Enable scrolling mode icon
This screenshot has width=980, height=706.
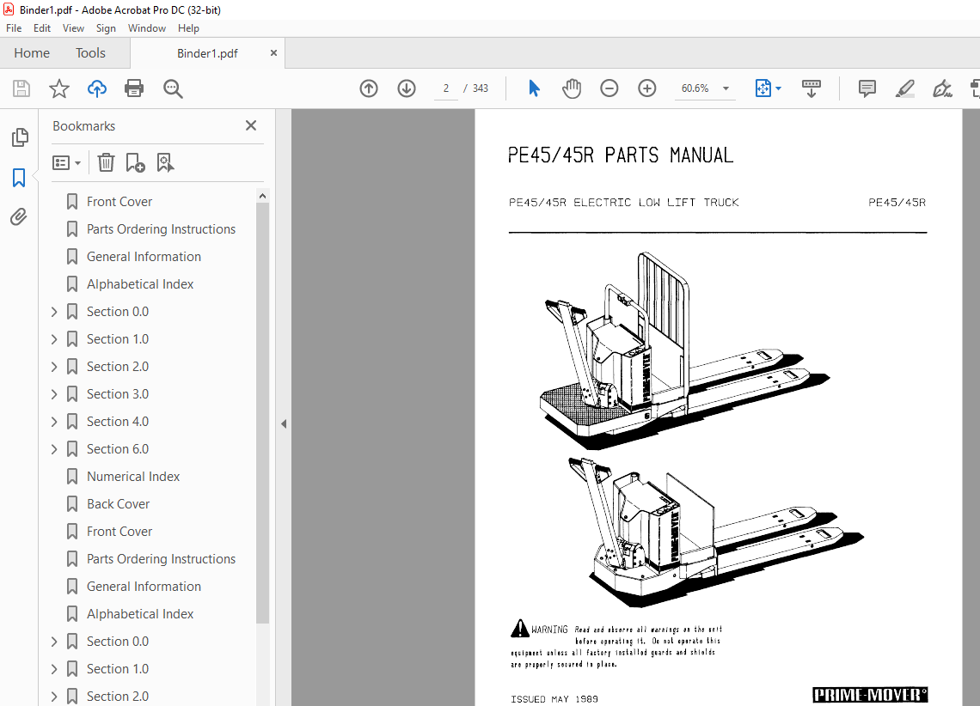(x=812, y=88)
